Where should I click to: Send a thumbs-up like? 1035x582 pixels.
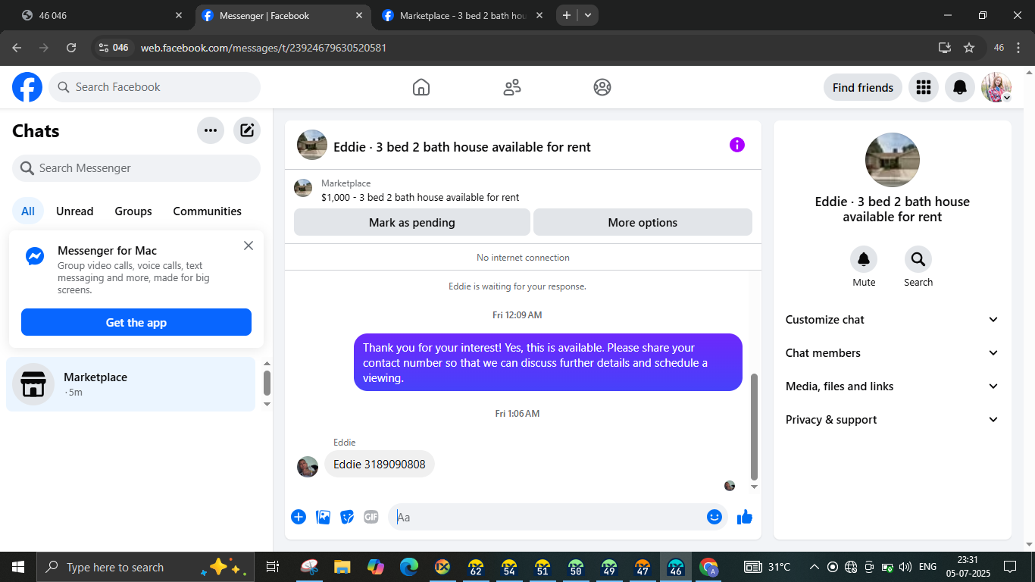tap(745, 517)
